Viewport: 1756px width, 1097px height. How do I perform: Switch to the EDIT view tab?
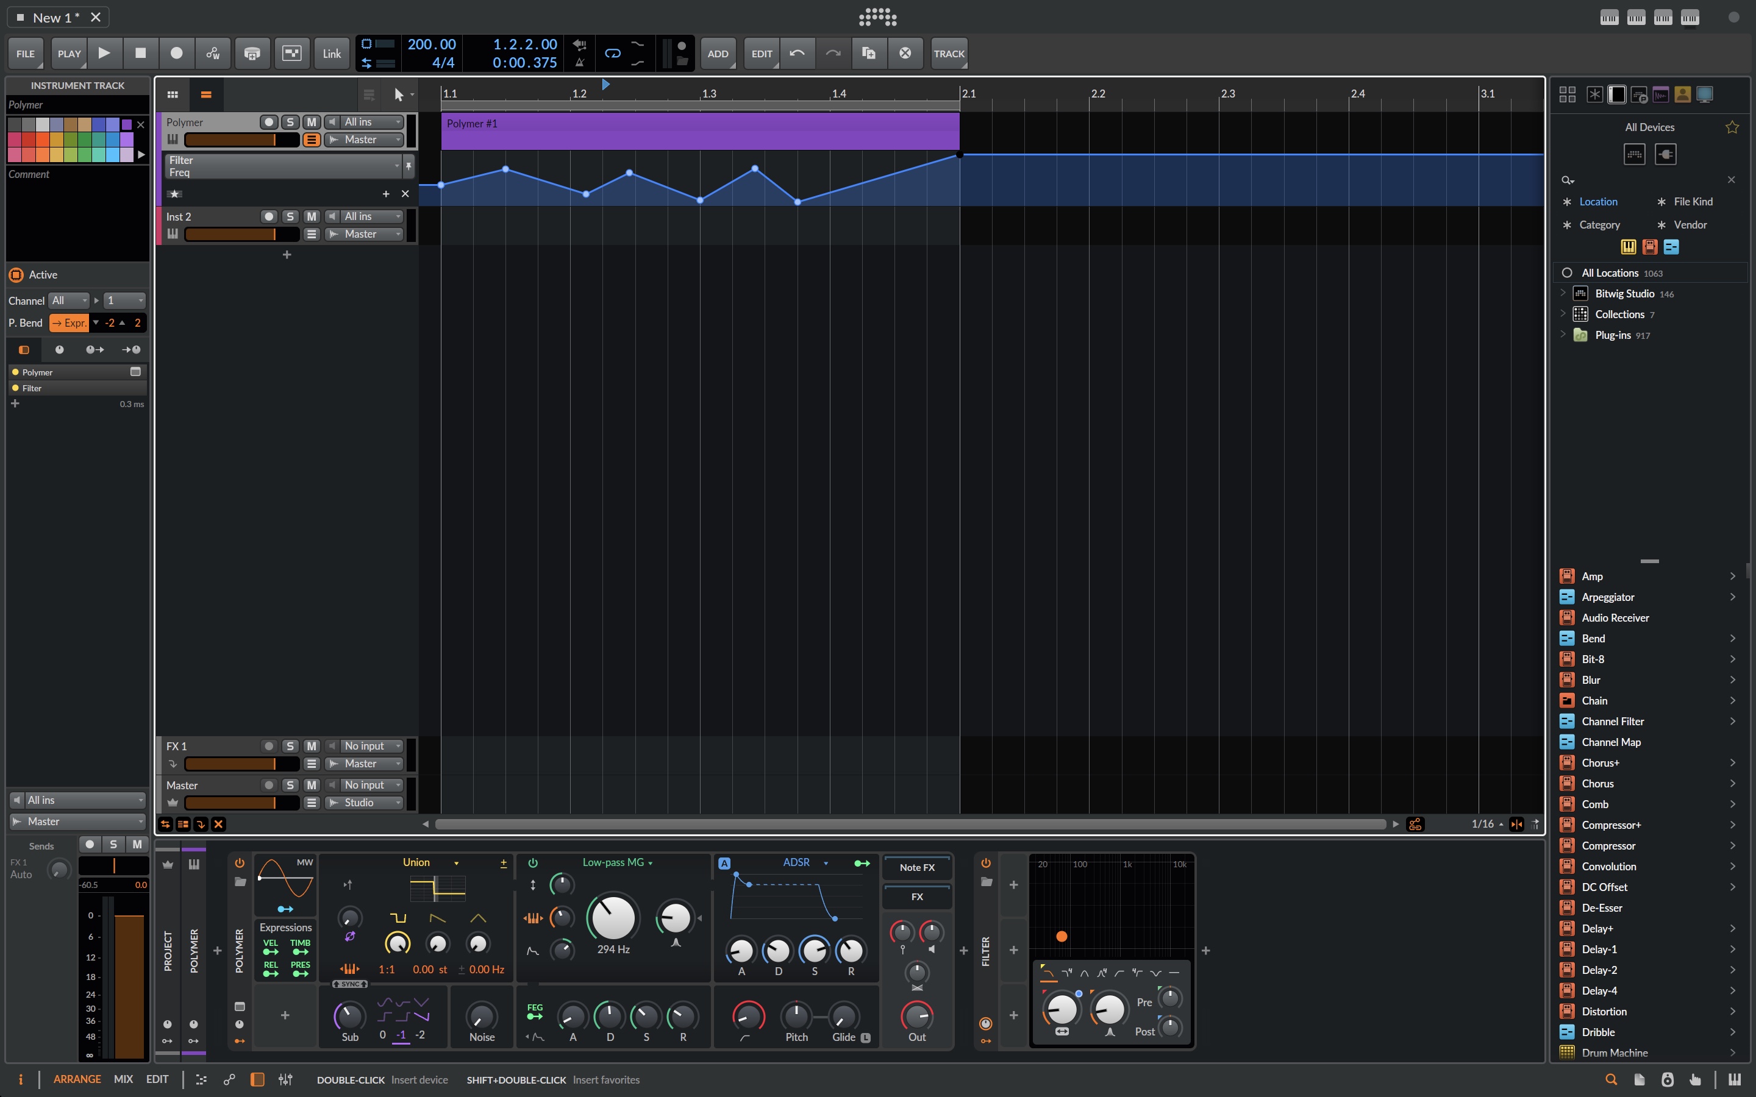(x=157, y=1079)
